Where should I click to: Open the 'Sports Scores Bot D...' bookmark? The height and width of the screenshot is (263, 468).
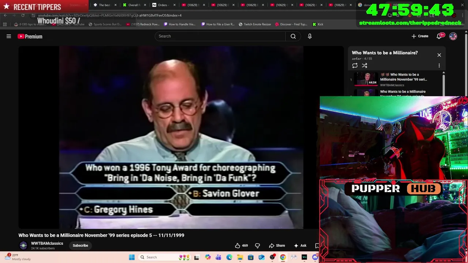coord(105,24)
